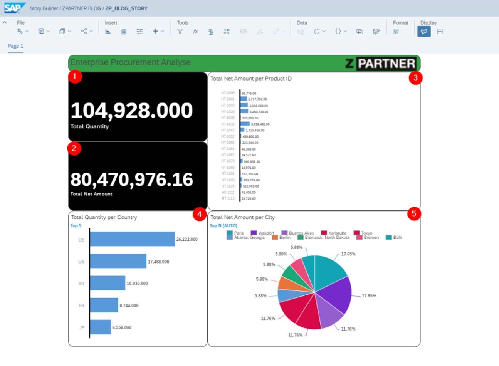Collapse the toolbar with the chevron
Viewport: 499px width, 366px height.
pos(5,23)
